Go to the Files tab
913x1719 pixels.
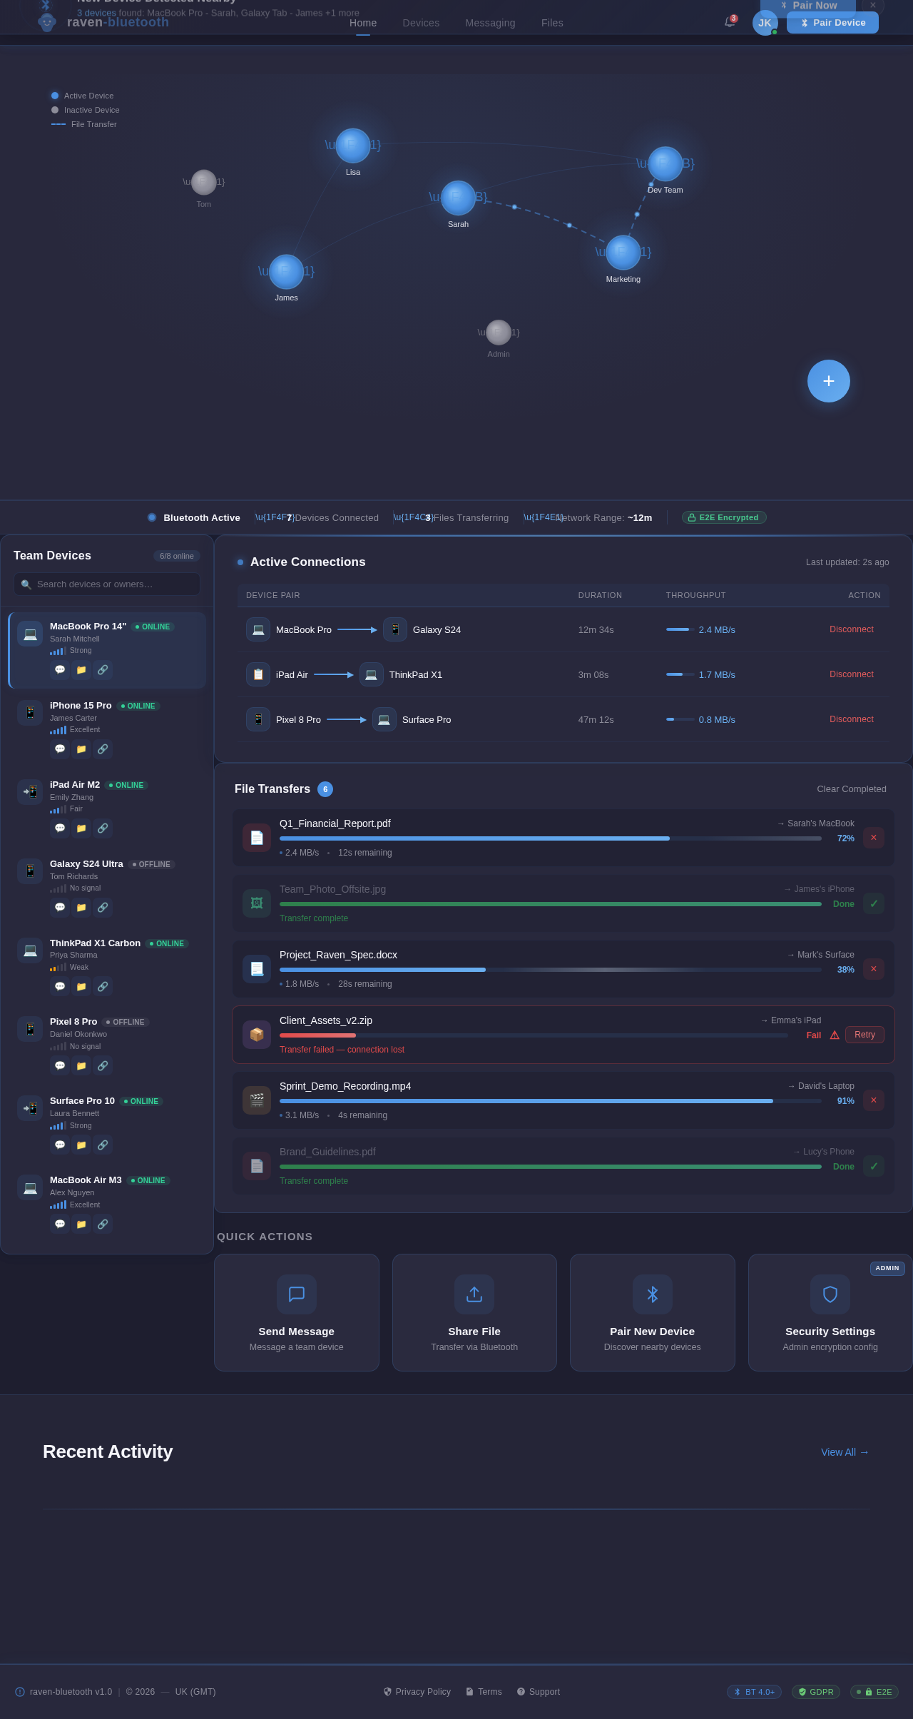pyautogui.click(x=552, y=23)
